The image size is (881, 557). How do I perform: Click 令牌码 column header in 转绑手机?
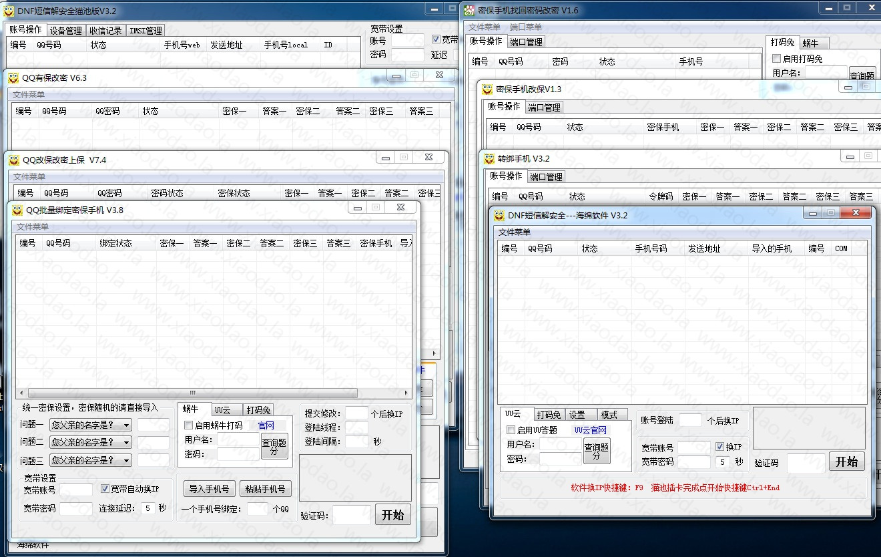click(x=661, y=196)
